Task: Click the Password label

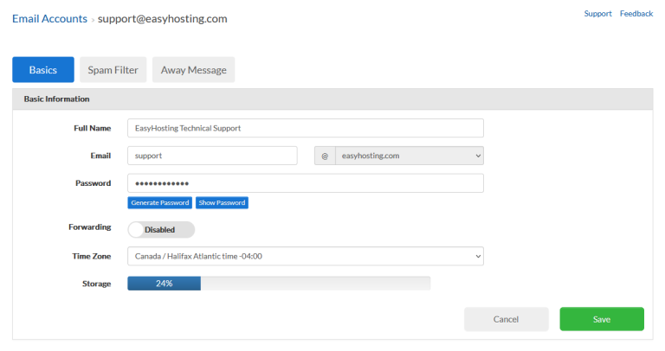Action: coord(94,183)
